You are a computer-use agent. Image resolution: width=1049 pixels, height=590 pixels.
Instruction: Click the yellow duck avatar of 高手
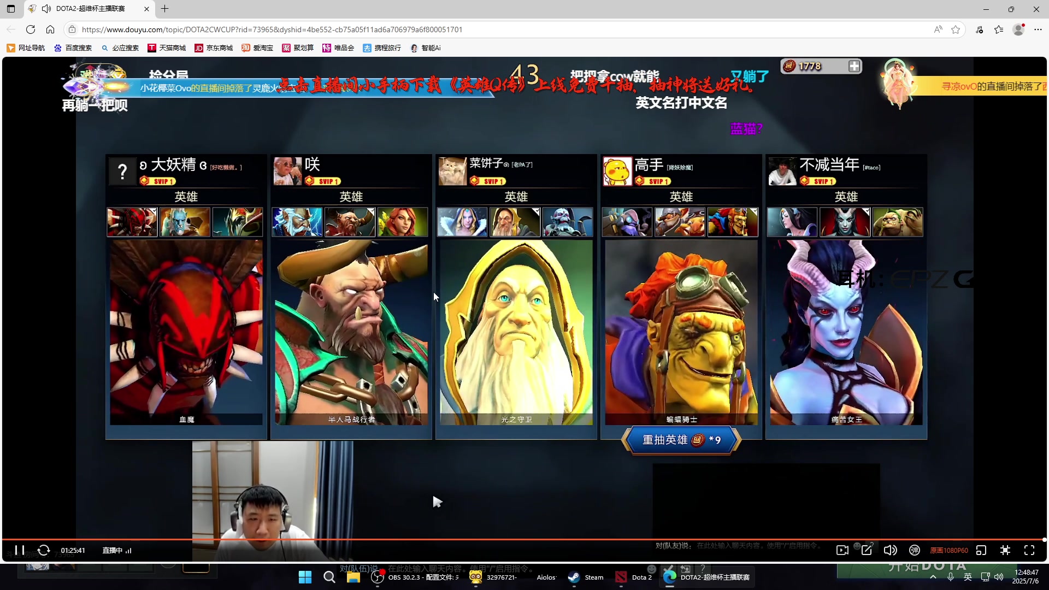[617, 172]
